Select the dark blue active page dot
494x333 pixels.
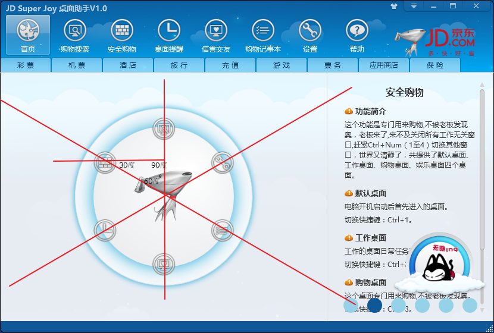374,305
